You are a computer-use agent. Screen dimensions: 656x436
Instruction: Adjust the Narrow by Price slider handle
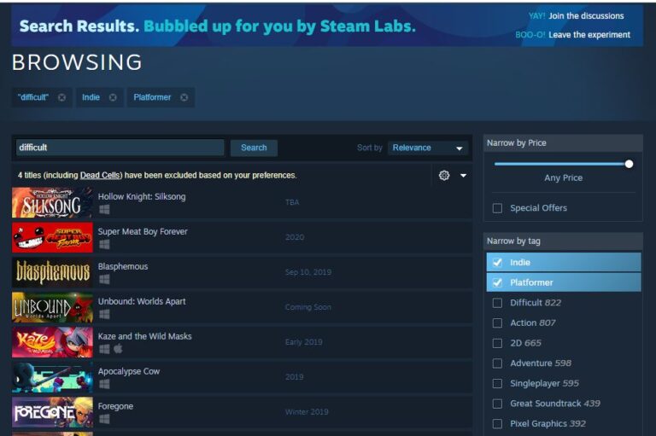(x=629, y=164)
